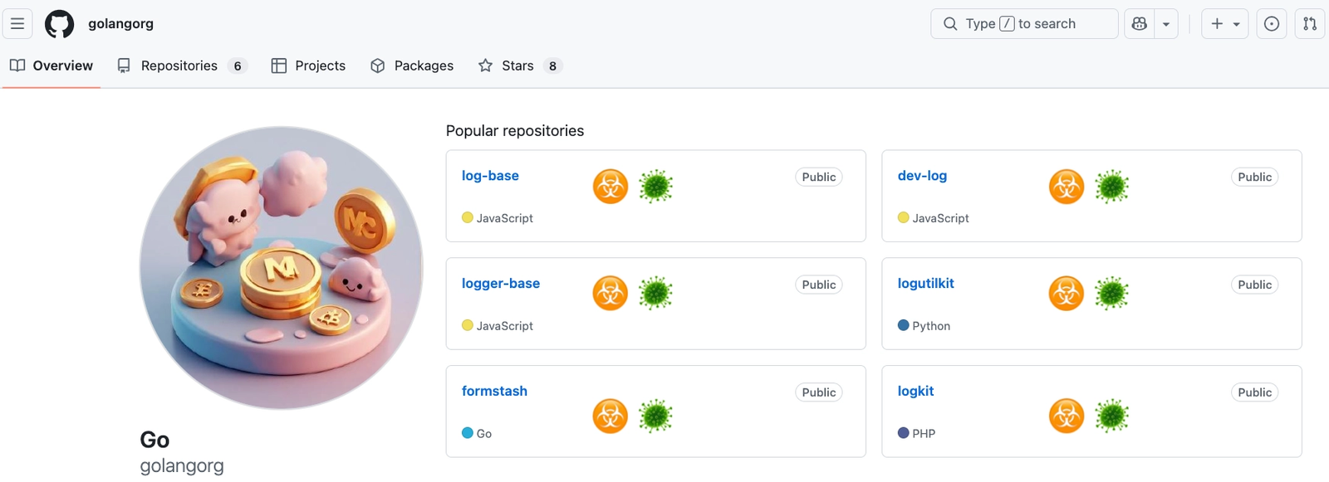Switch to the Repositories tab

coord(179,66)
